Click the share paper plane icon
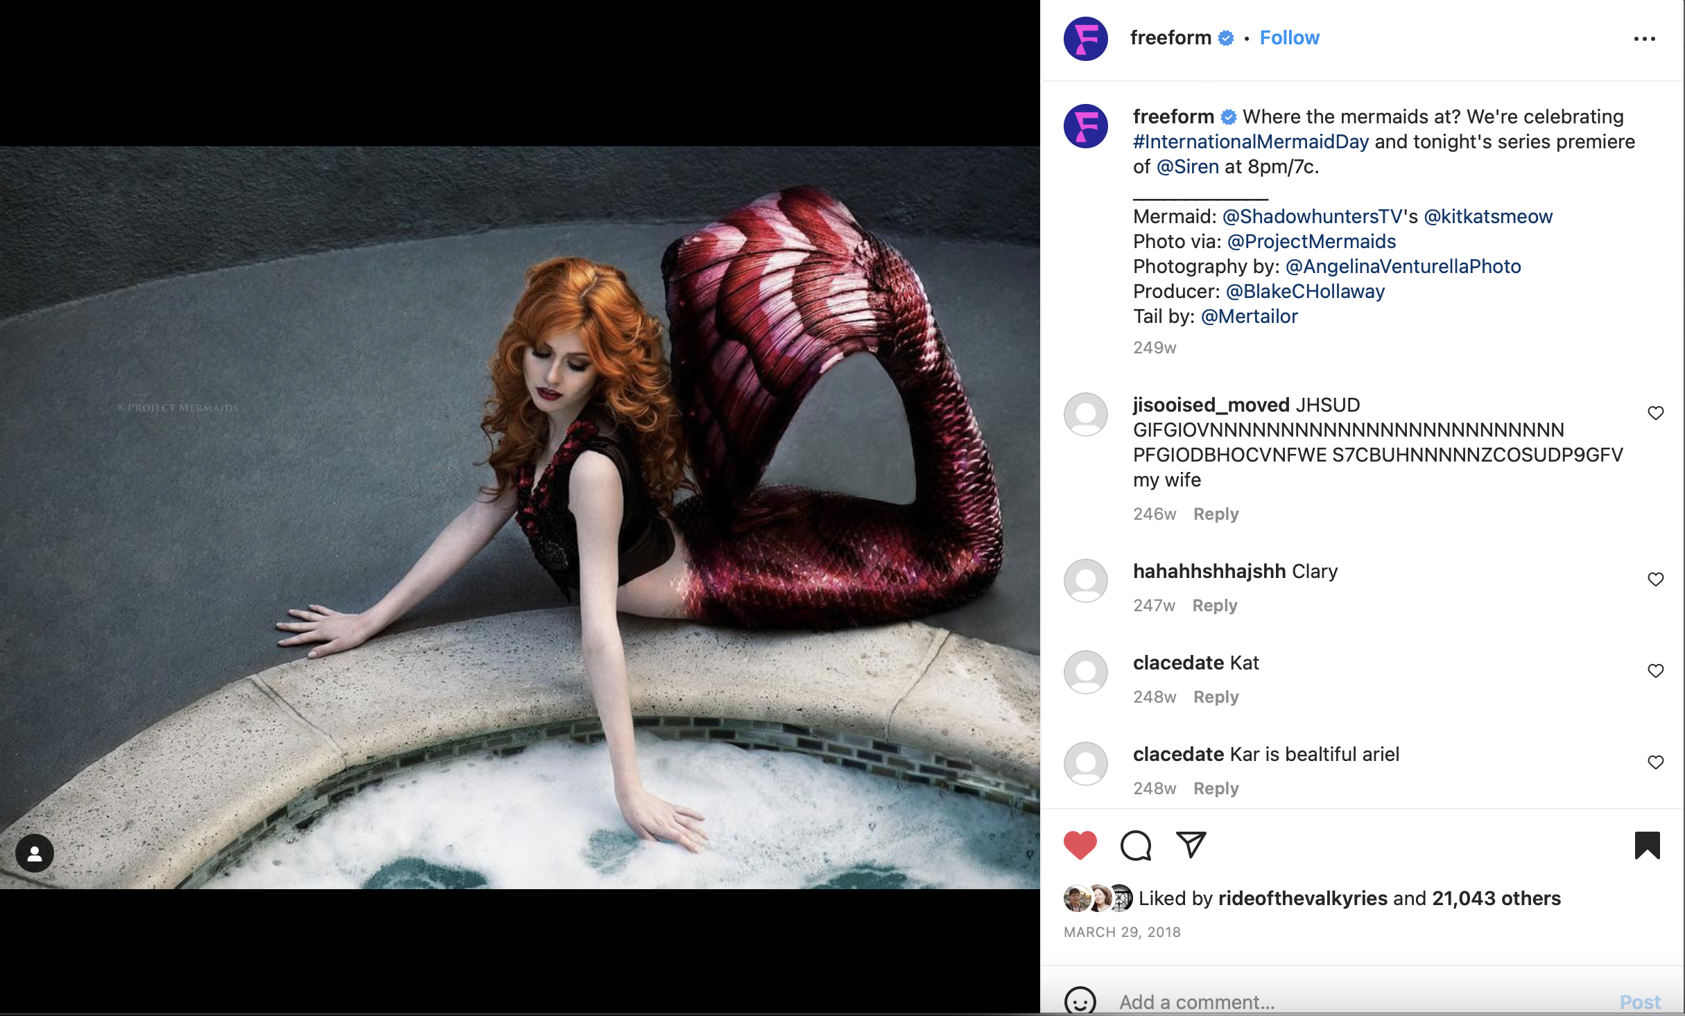 coord(1191,844)
